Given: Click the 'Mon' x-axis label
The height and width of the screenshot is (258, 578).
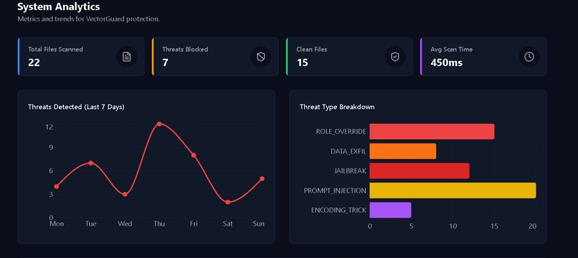Looking at the screenshot, I should 57,224.
